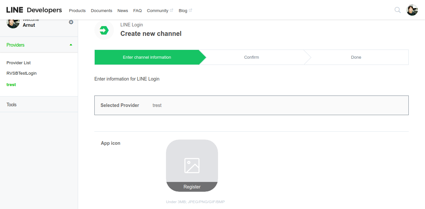Go to the News page

(x=123, y=11)
